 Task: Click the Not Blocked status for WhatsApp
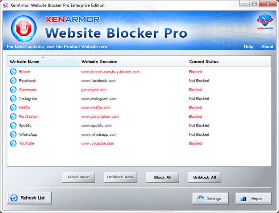pos(199,134)
